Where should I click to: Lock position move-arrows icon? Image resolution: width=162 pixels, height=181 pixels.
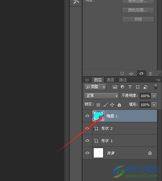point(112,105)
